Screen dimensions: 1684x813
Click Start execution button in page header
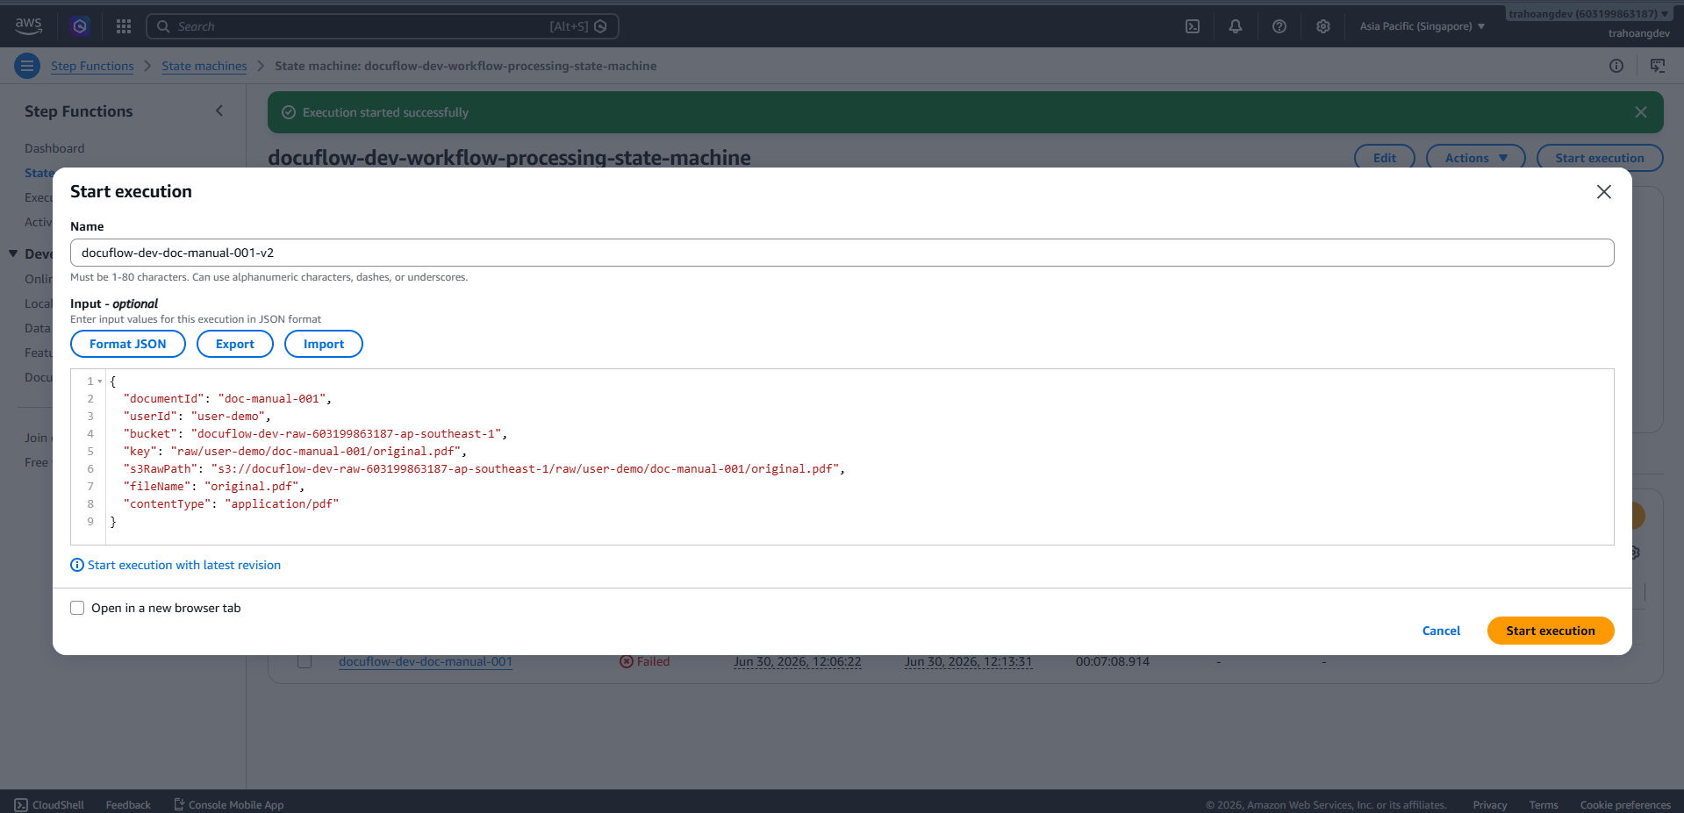(1600, 158)
